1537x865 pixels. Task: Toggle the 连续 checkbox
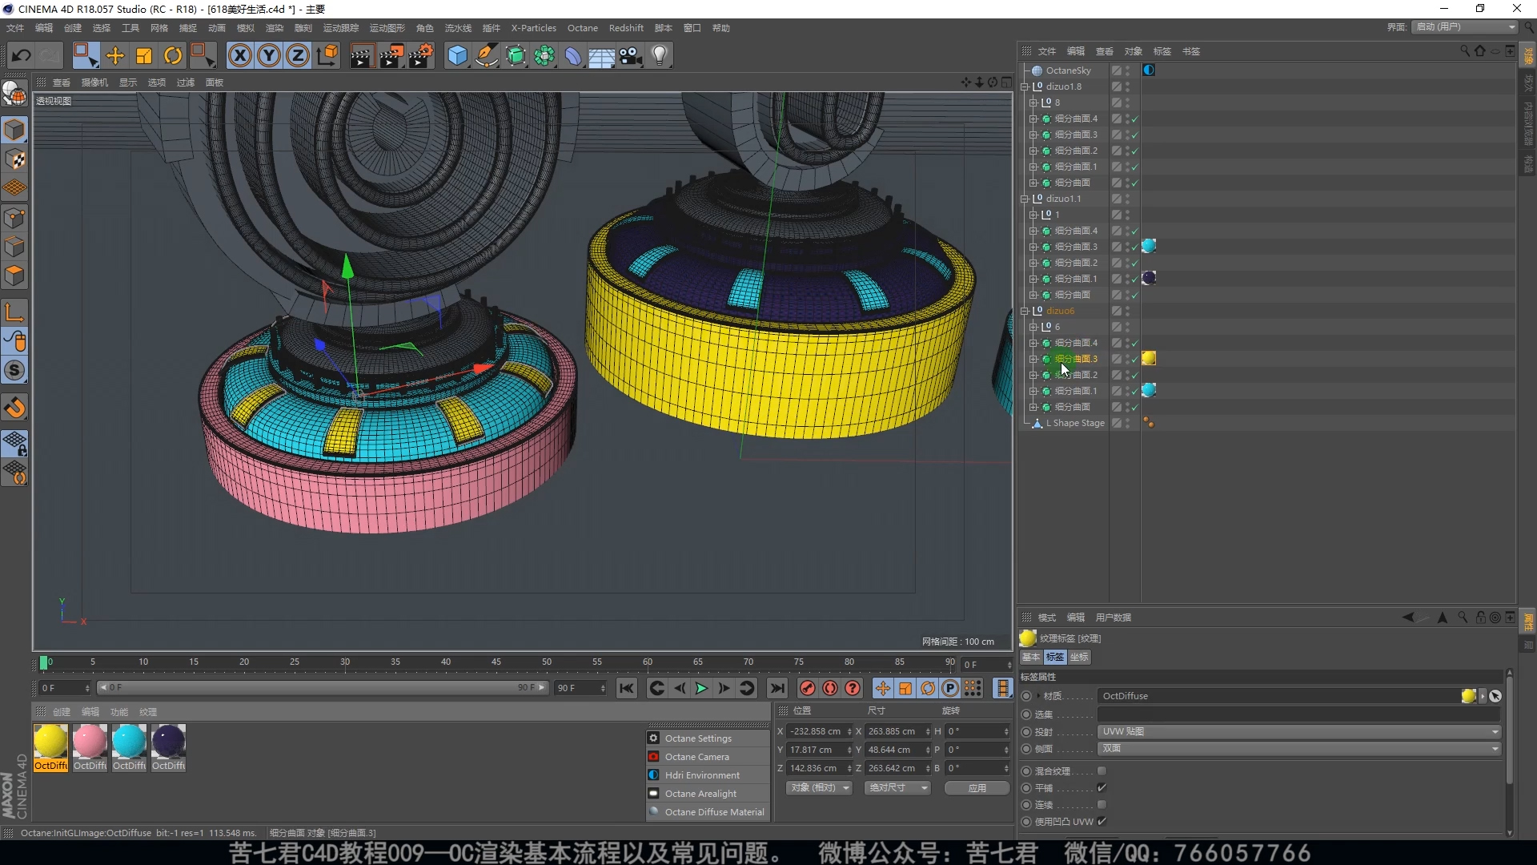(x=1102, y=805)
